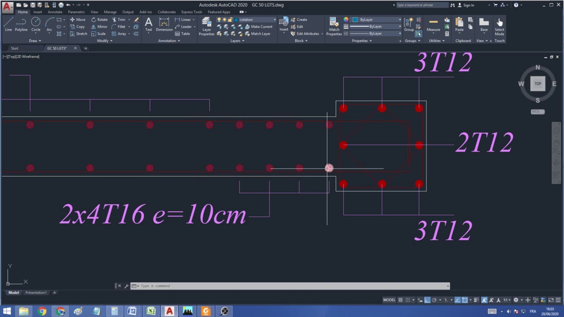Select the Line drawing tool
The height and width of the screenshot is (317, 564).
pyautogui.click(x=8, y=24)
